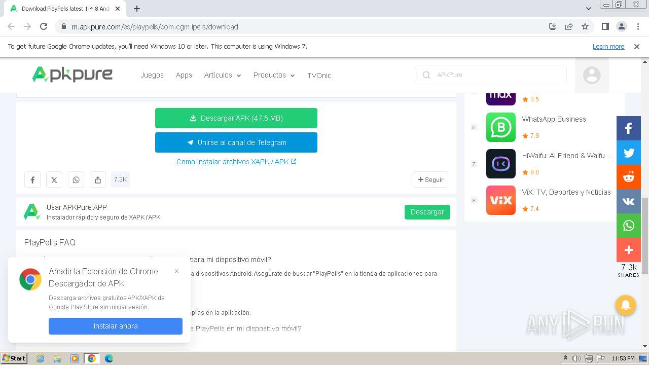The image size is (649, 365).
Task: Open HiWaifu app icon
Action: (501, 164)
